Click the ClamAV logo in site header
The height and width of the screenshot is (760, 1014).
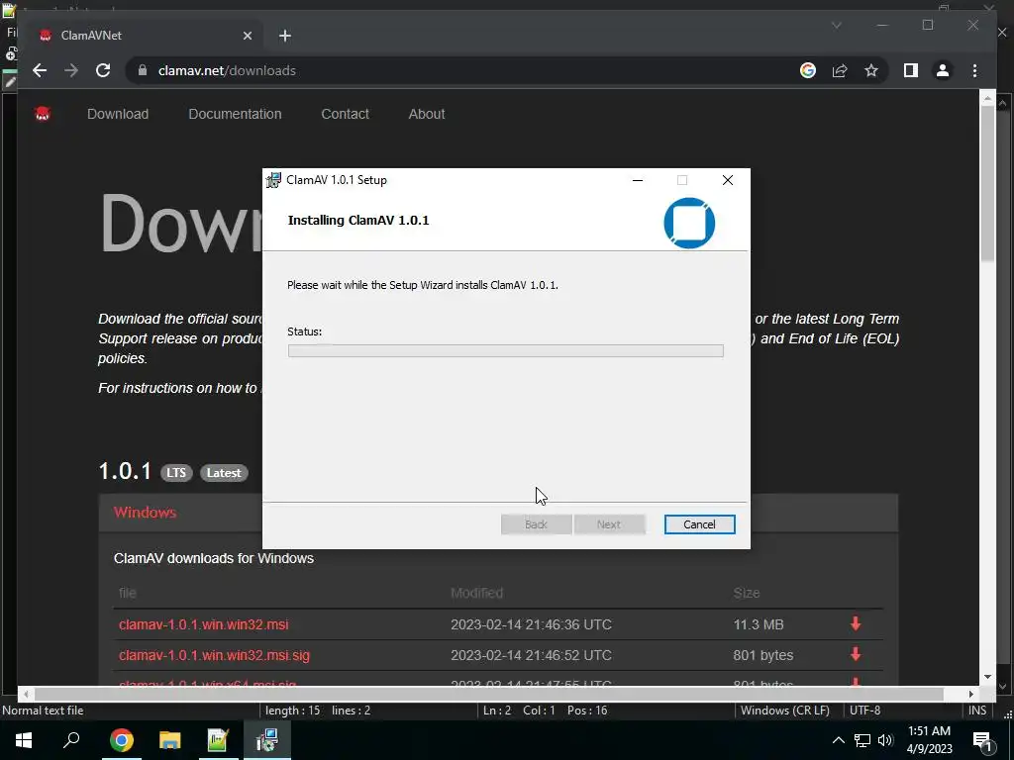[43, 115]
